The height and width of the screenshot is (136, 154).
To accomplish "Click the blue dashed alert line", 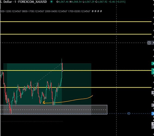I will point(129,113).
